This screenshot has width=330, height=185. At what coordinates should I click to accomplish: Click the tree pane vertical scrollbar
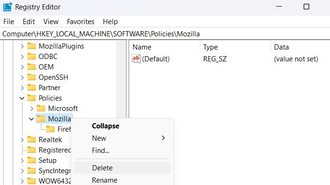click(121, 79)
